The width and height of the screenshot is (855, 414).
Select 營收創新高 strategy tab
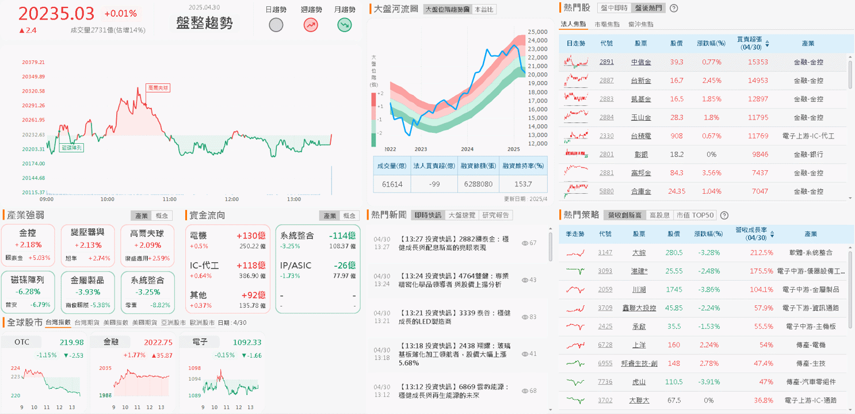pos(624,215)
